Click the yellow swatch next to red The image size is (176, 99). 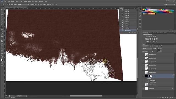pos(144,10)
